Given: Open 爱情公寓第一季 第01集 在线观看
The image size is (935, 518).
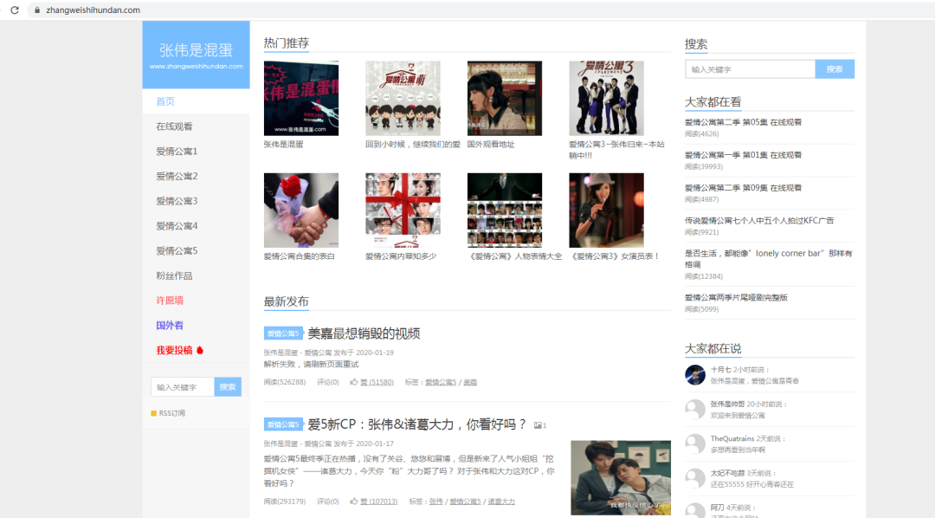Looking at the screenshot, I should (743, 154).
